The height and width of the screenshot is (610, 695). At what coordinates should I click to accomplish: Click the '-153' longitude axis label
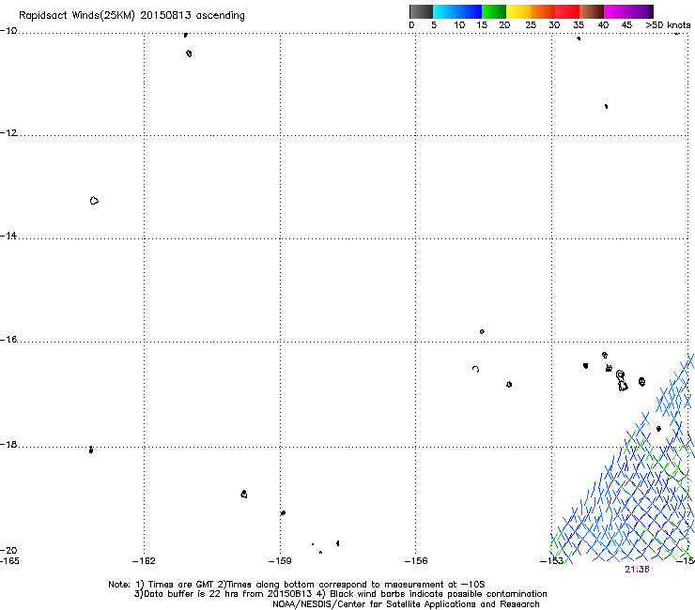(552, 561)
